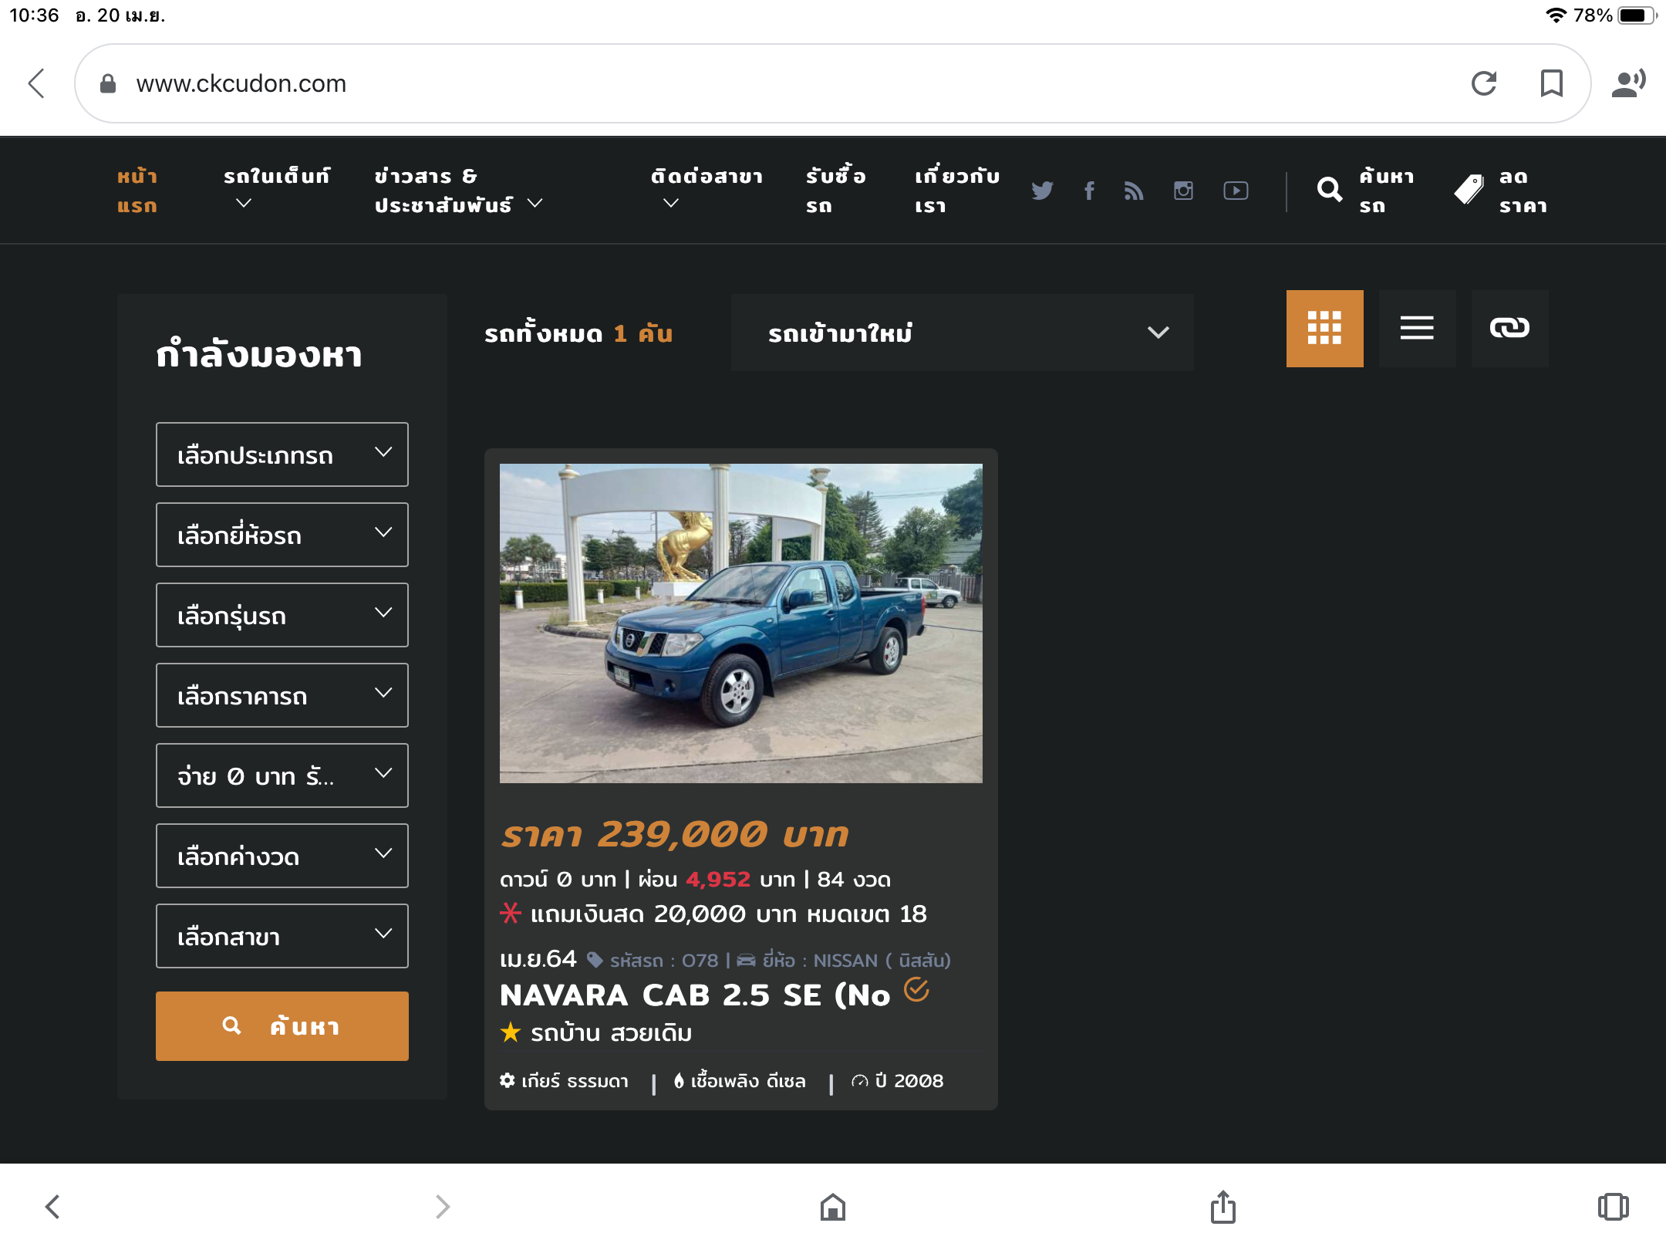Open the Facebook social icon
Viewport: 1666px width, 1250px height.
[1089, 191]
